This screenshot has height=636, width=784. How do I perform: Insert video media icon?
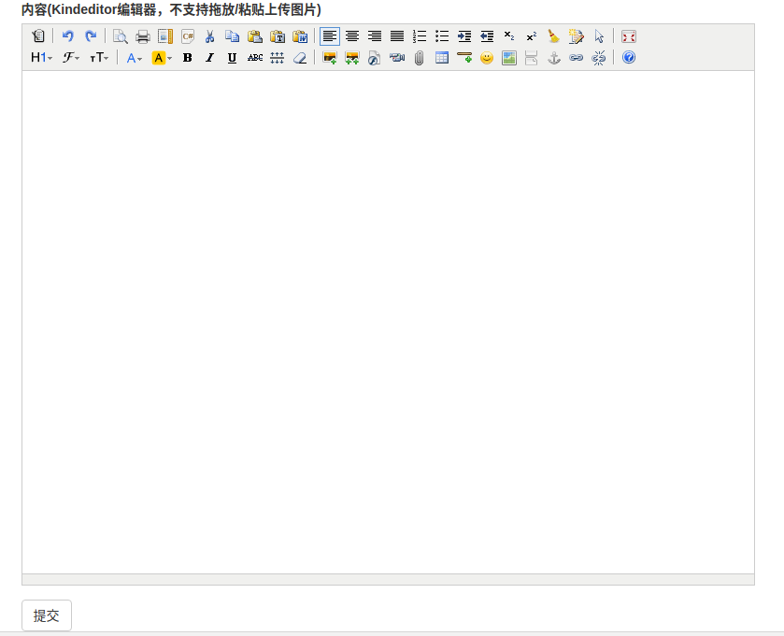click(397, 58)
